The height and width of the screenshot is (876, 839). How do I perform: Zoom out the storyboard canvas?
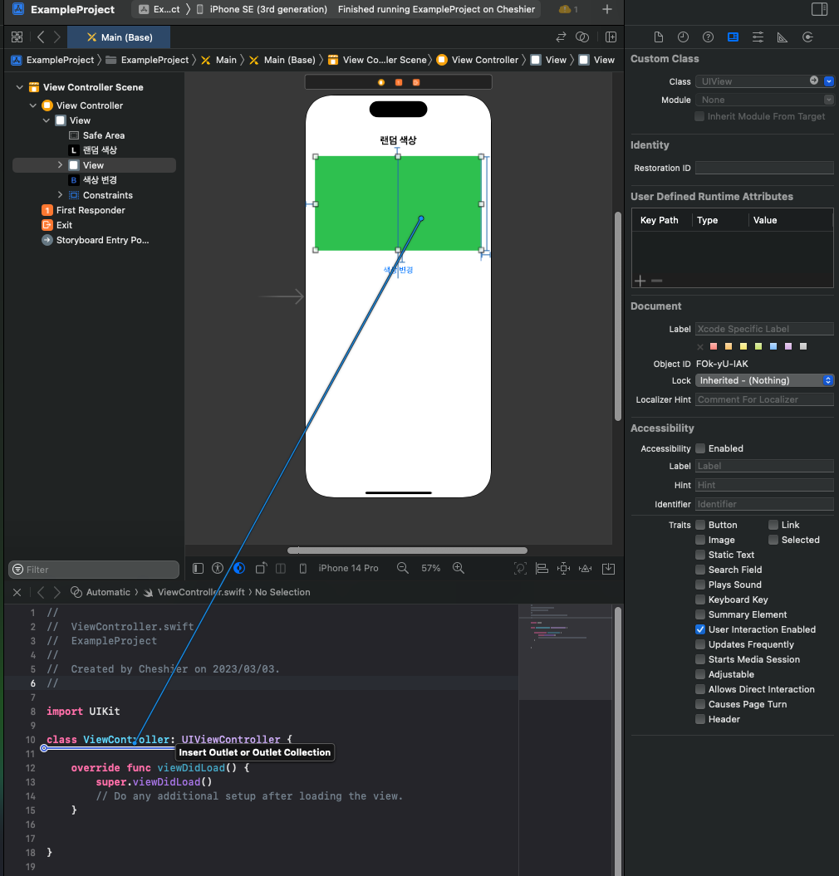(402, 568)
